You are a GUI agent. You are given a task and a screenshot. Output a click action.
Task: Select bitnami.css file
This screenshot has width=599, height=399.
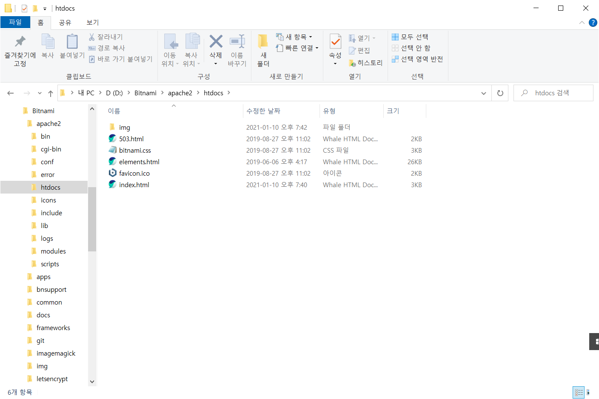tap(135, 151)
